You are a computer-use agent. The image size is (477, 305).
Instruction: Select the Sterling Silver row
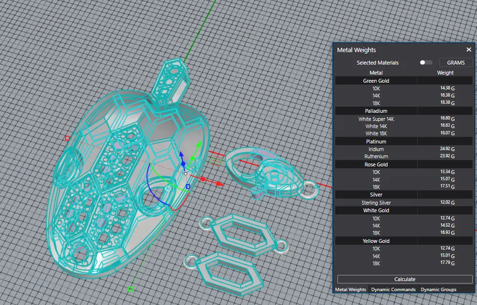click(x=376, y=203)
